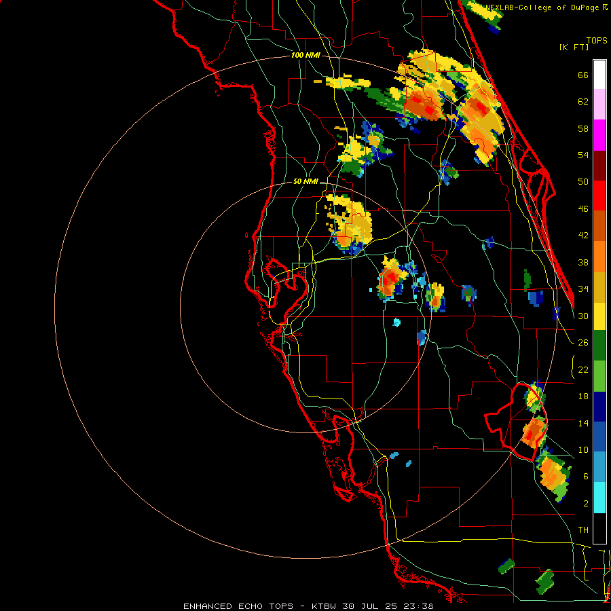The image size is (611, 611).
Task: Click the "NEXLAB-College of DuPage" credit text
Action: click(x=542, y=7)
